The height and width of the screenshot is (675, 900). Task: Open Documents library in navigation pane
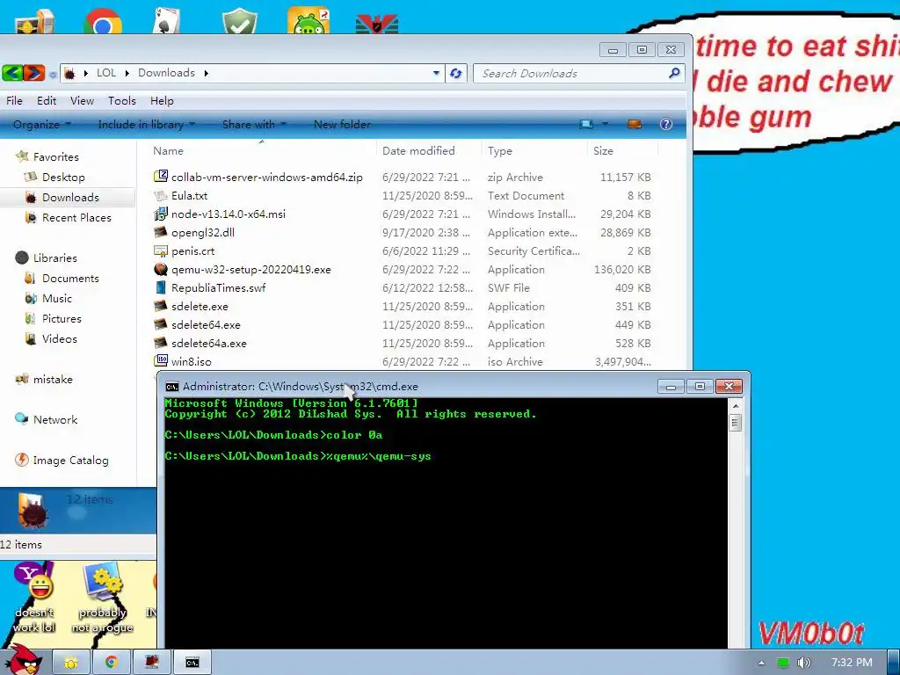click(x=70, y=278)
